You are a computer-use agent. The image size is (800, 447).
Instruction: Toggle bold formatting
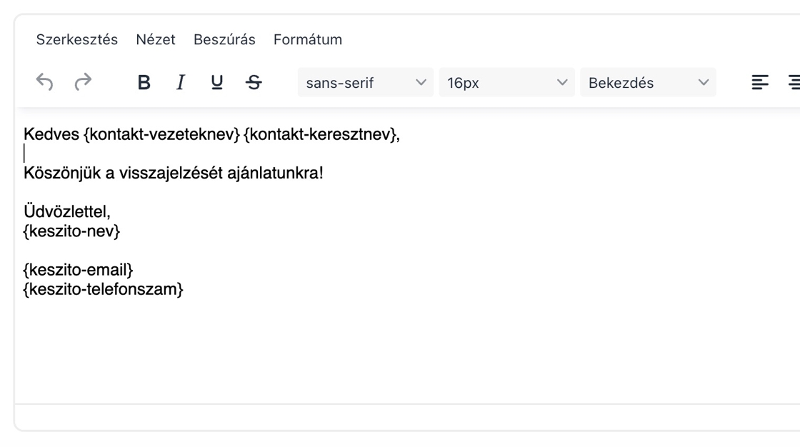tap(144, 83)
